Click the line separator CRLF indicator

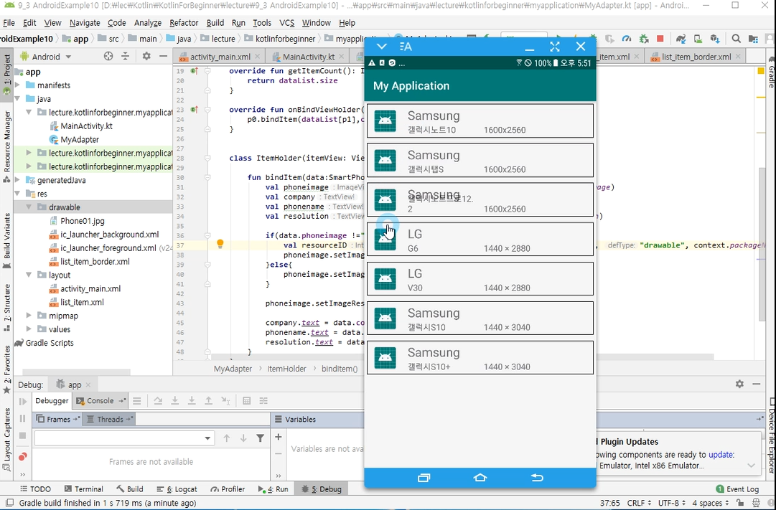pos(639,503)
